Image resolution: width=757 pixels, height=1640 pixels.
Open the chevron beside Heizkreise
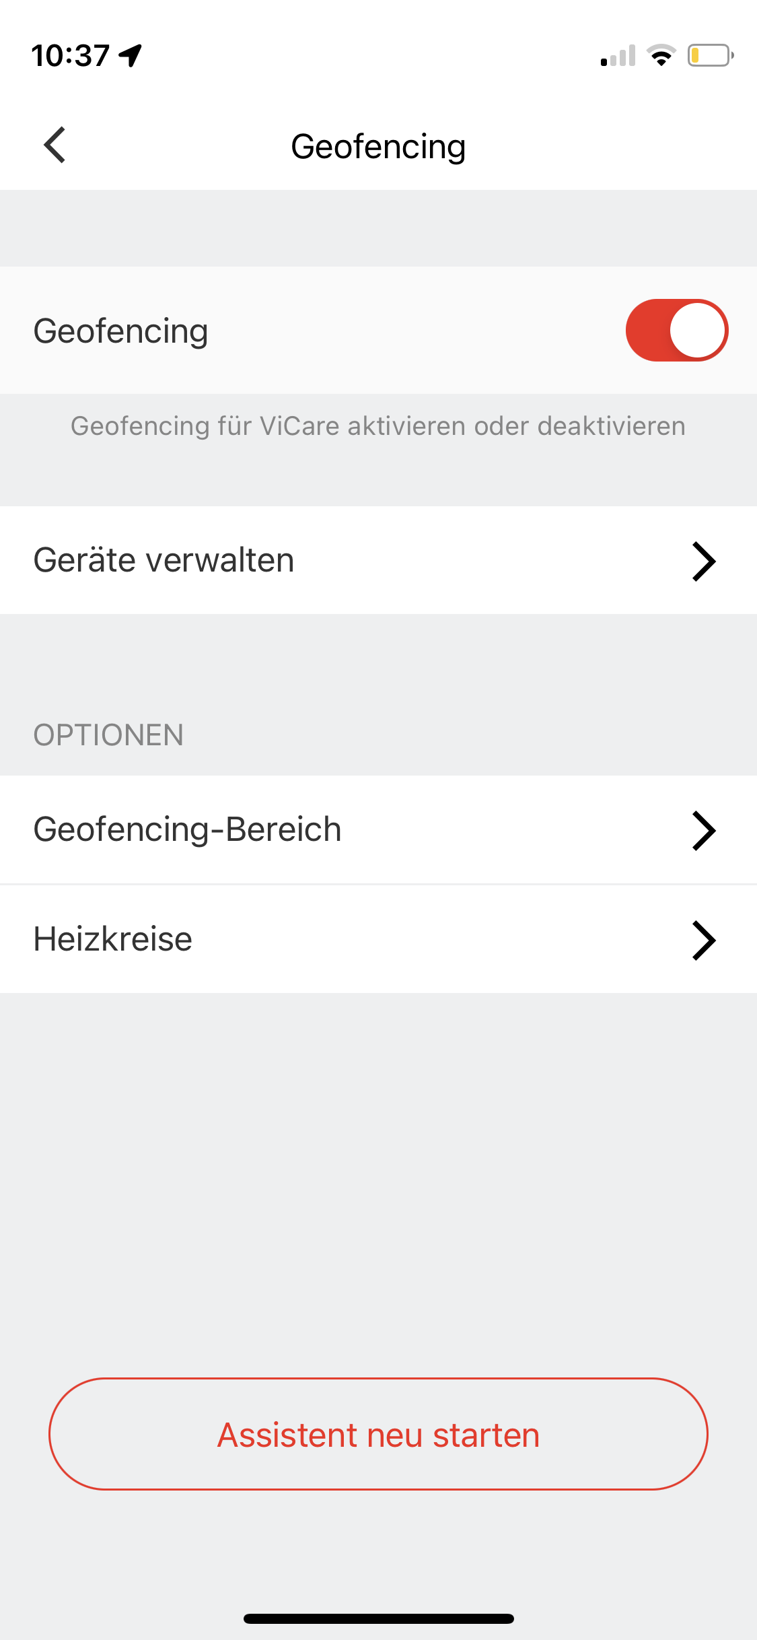pyautogui.click(x=704, y=940)
